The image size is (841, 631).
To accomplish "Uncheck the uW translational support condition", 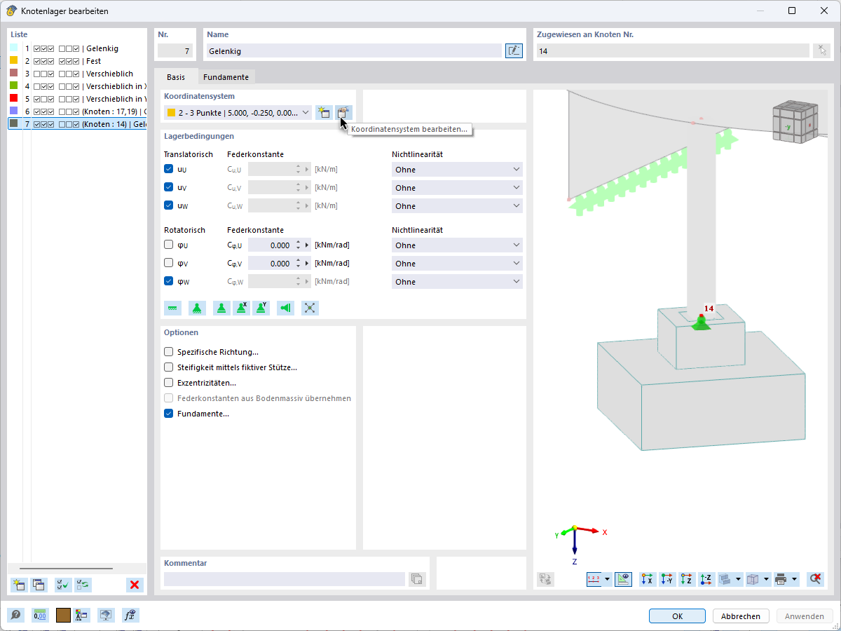I will 168,205.
